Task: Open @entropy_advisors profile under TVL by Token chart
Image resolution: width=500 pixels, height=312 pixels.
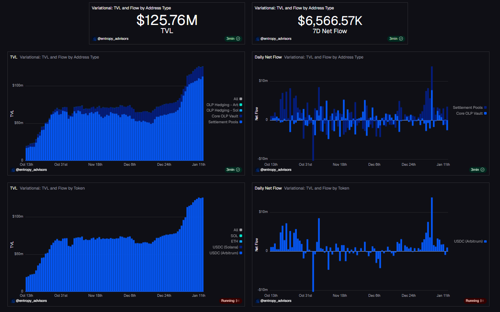Action: click(31, 301)
